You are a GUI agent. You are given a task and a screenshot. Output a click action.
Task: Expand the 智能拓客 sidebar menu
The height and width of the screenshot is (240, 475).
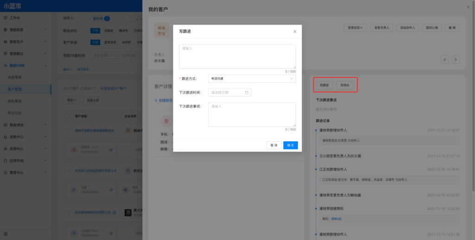[x=26, y=30]
